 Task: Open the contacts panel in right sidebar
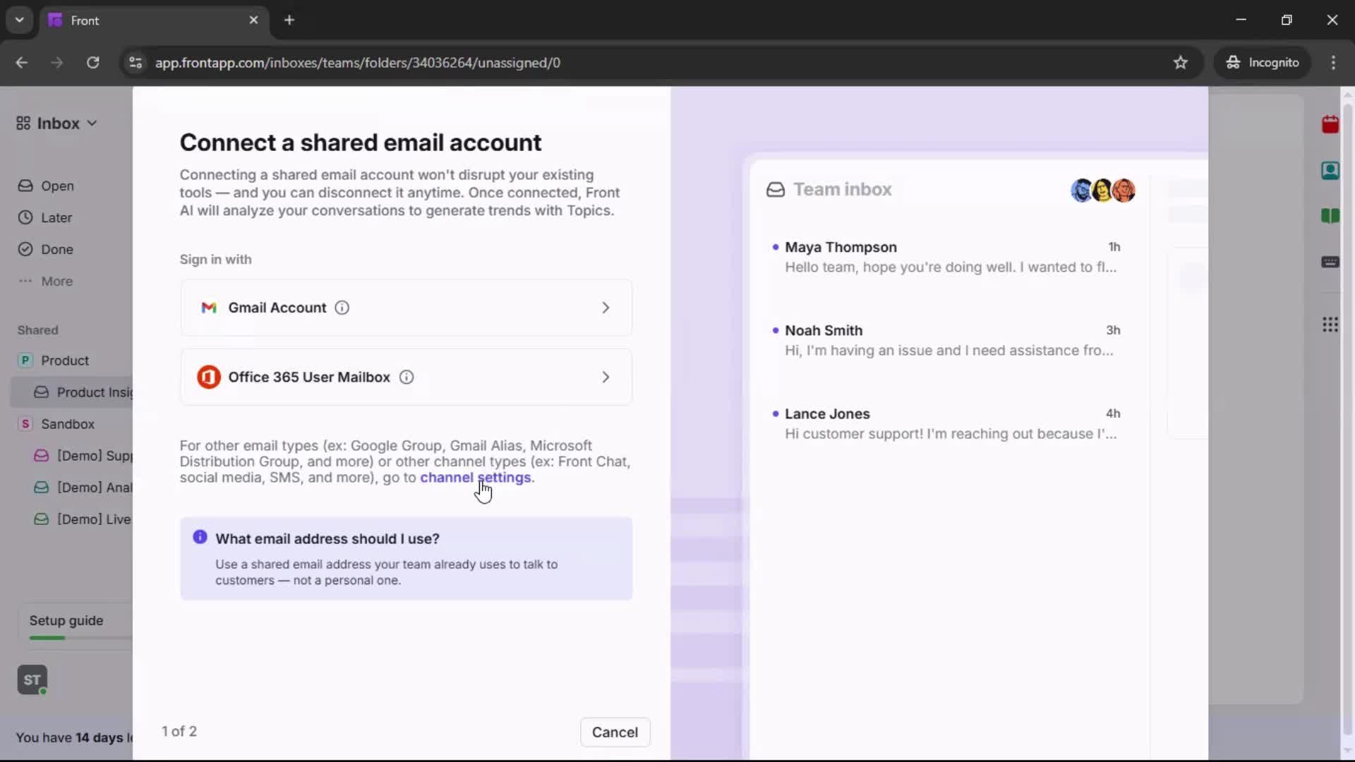[1331, 171]
